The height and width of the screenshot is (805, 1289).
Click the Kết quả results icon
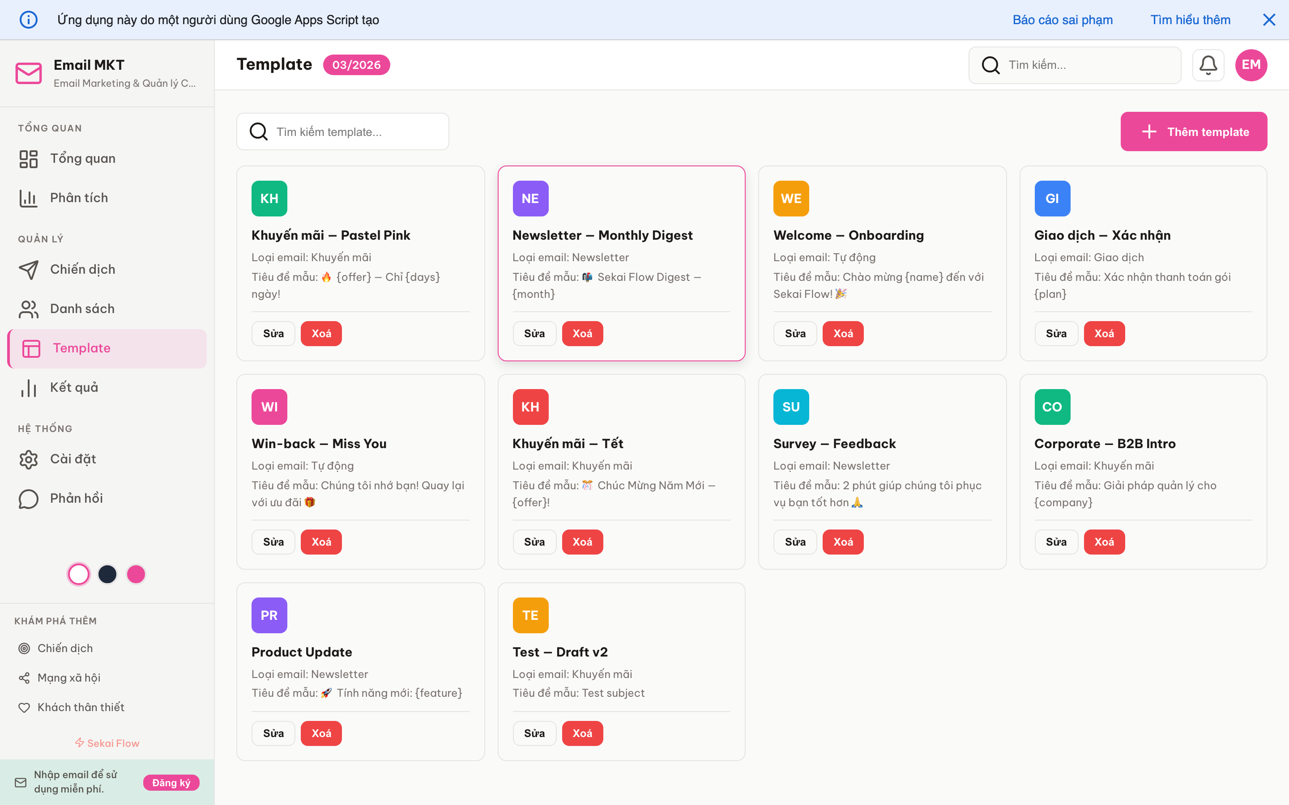coord(28,387)
